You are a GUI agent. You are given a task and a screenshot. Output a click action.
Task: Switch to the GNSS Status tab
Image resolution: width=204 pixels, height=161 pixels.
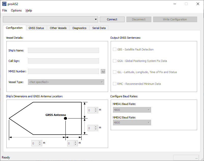pyautogui.click(x=36, y=28)
